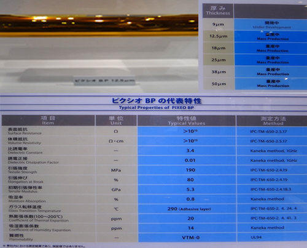This screenshot has width=307, height=248.
Task: Click the tensile modulus value '5.3'
Action: click(190, 190)
